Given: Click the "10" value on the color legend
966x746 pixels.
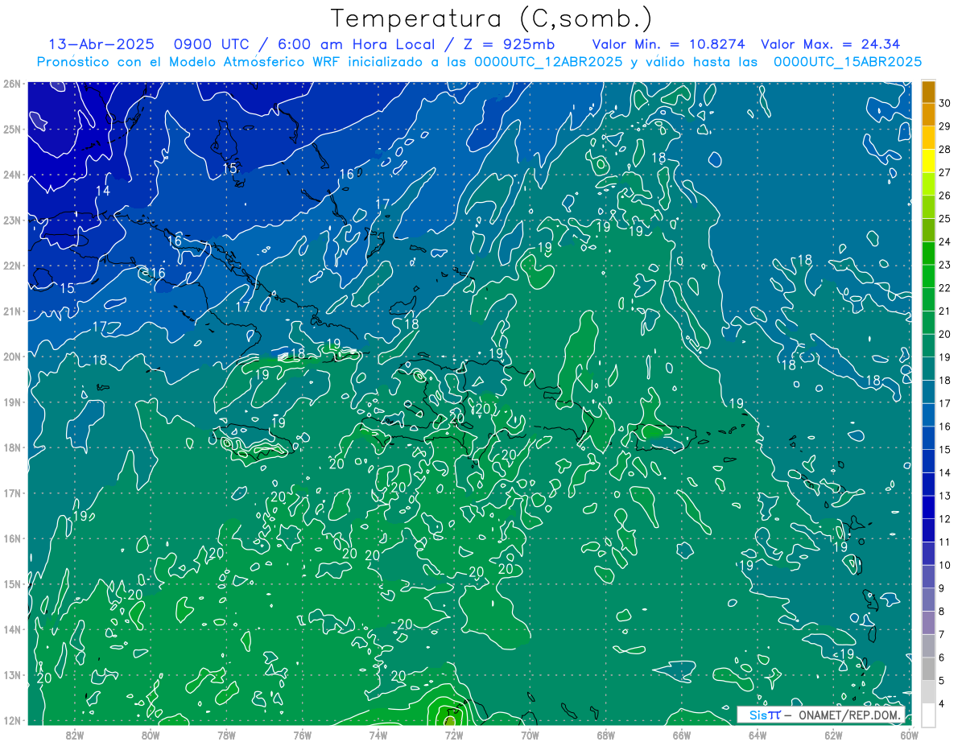Looking at the screenshot, I should (x=945, y=566).
